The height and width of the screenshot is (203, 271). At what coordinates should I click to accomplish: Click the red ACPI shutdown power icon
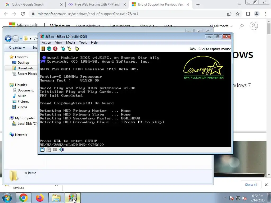point(55,49)
